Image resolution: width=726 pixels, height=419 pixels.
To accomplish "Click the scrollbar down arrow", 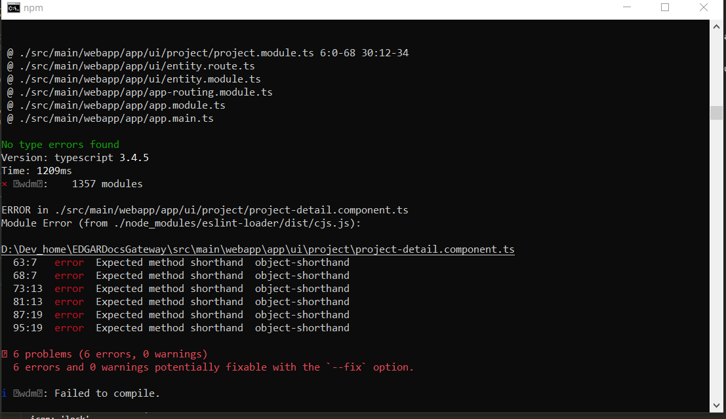I will (717, 405).
